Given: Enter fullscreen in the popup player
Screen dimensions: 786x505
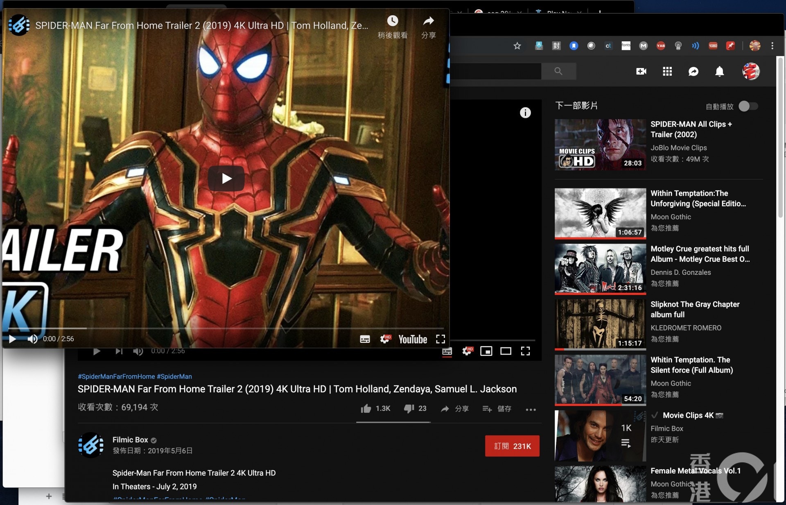Looking at the screenshot, I should coord(440,339).
